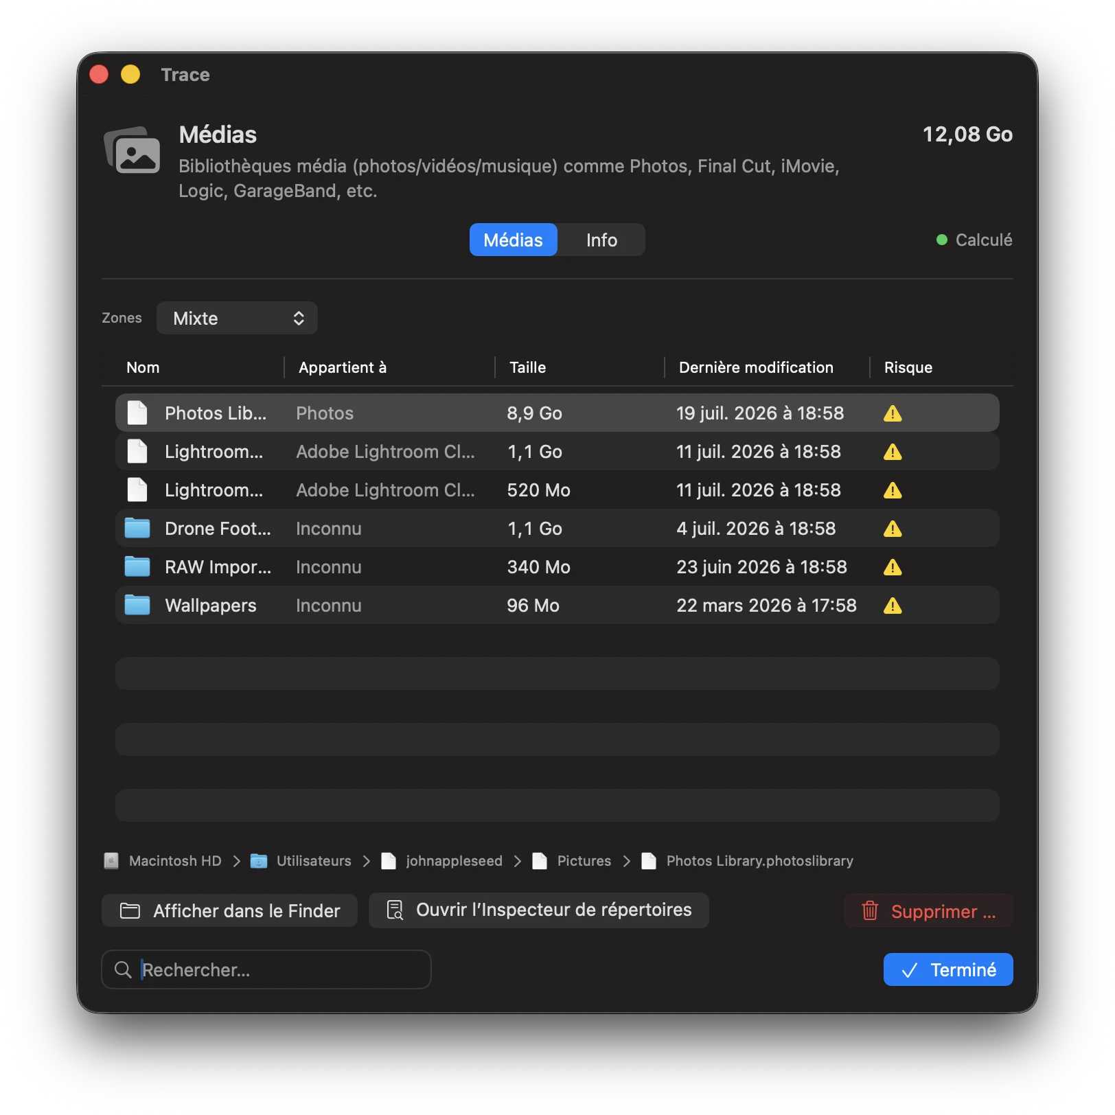Screen dimensions: 1115x1115
Task: Click Macintosh HD in the path bar
Action: pyautogui.click(x=175, y=861)
